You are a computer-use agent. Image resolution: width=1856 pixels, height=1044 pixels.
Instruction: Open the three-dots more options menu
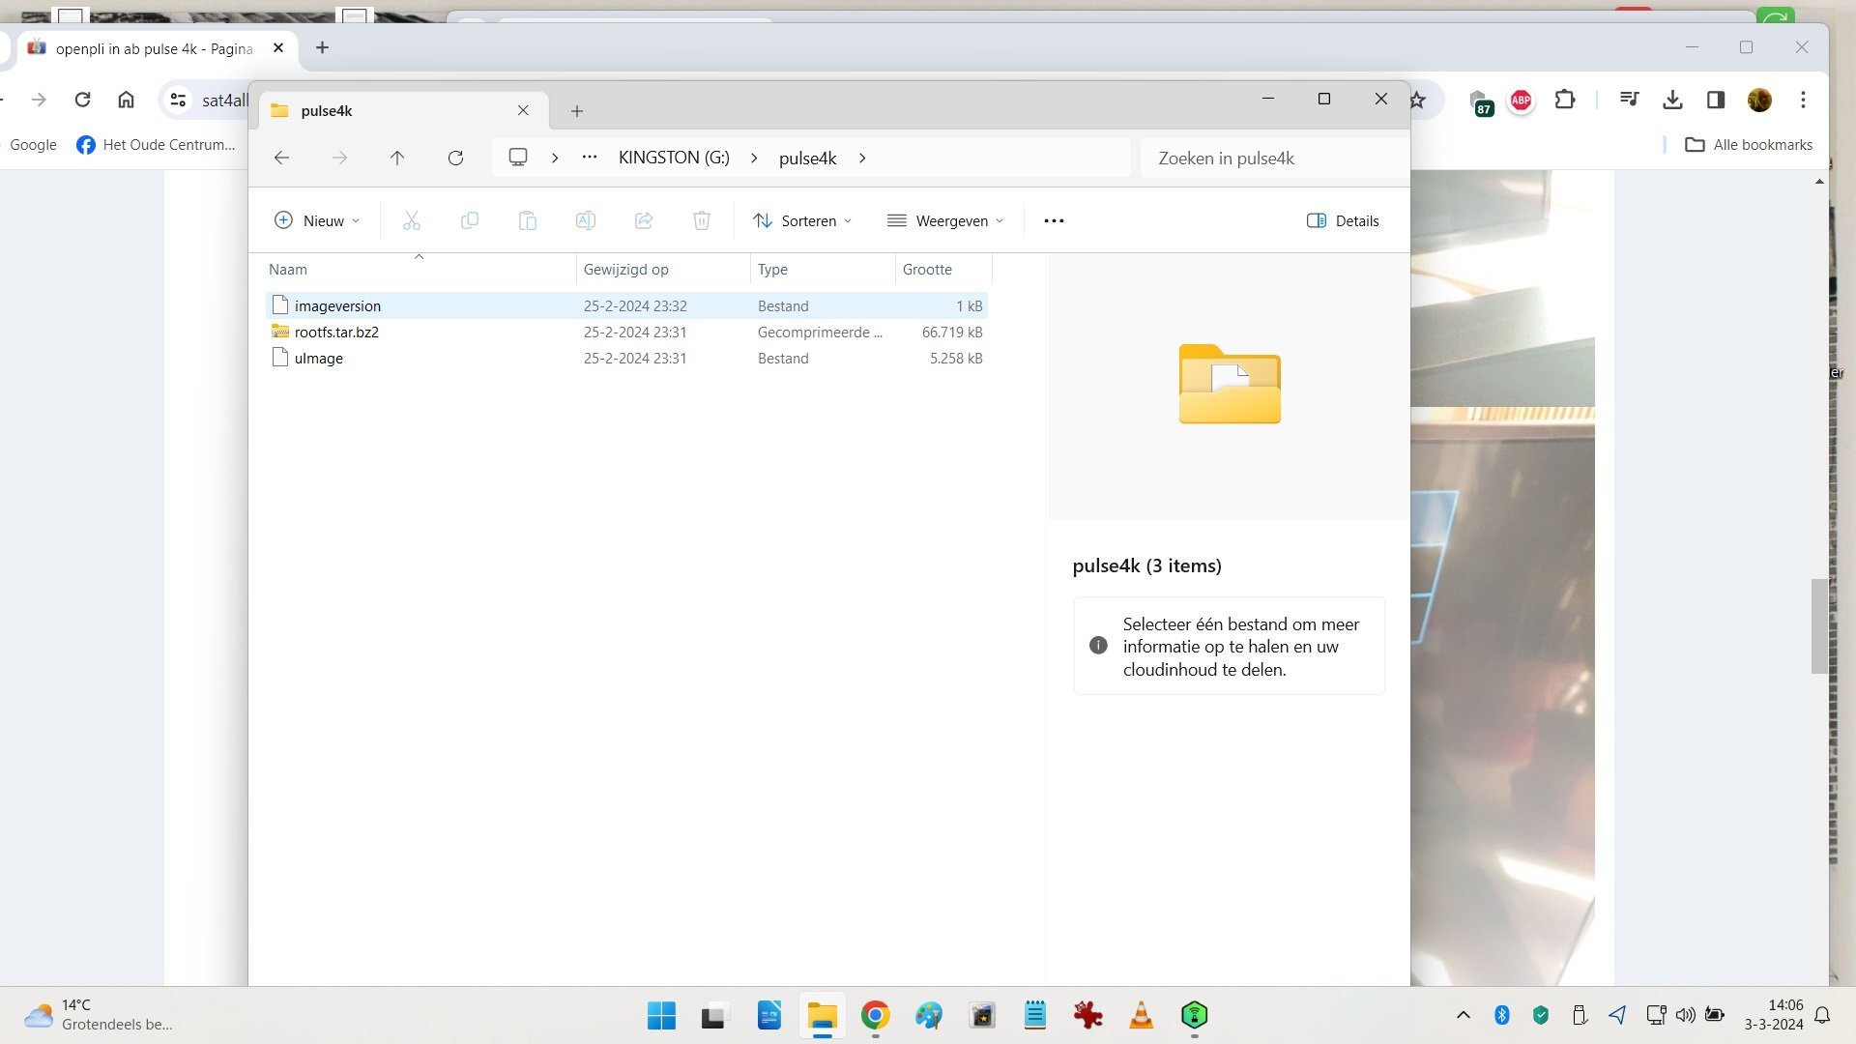1054,220
